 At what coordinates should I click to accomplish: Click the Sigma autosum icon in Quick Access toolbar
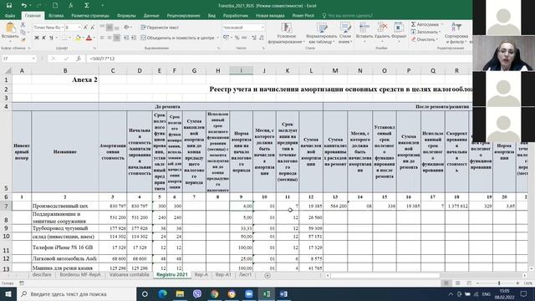(87, 6)
